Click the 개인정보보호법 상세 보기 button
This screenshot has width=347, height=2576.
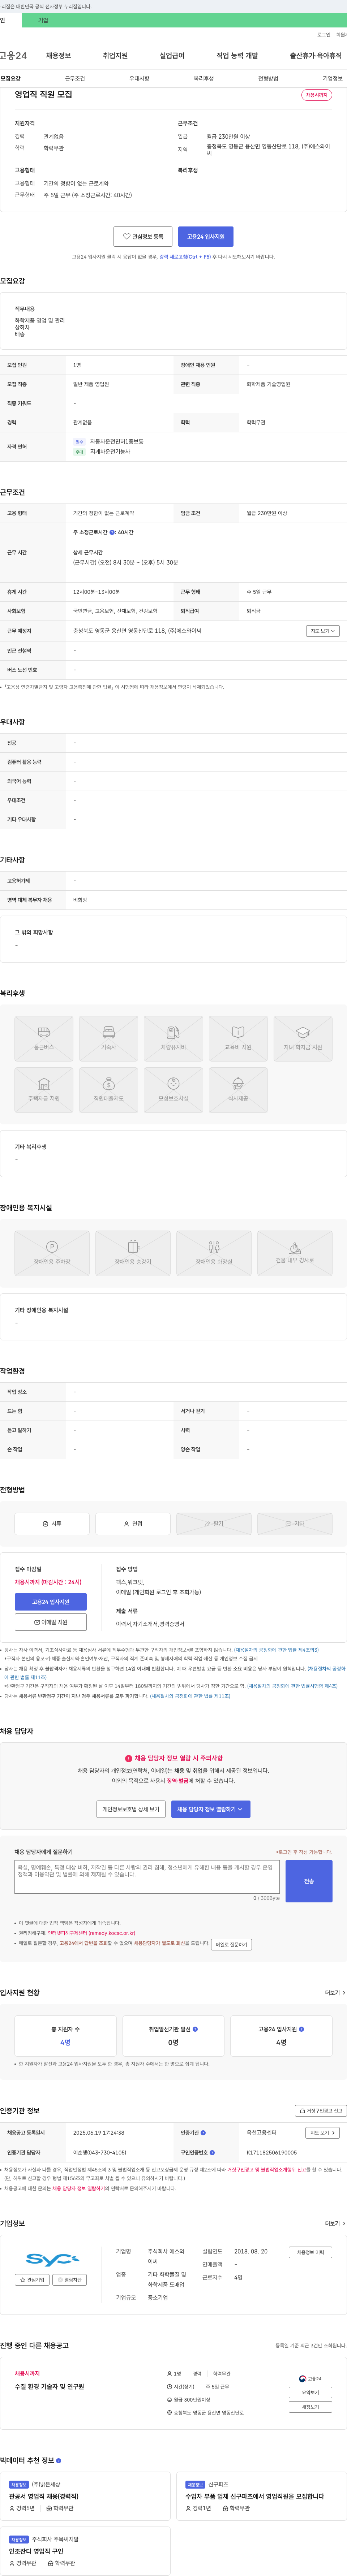(131, 1809)
